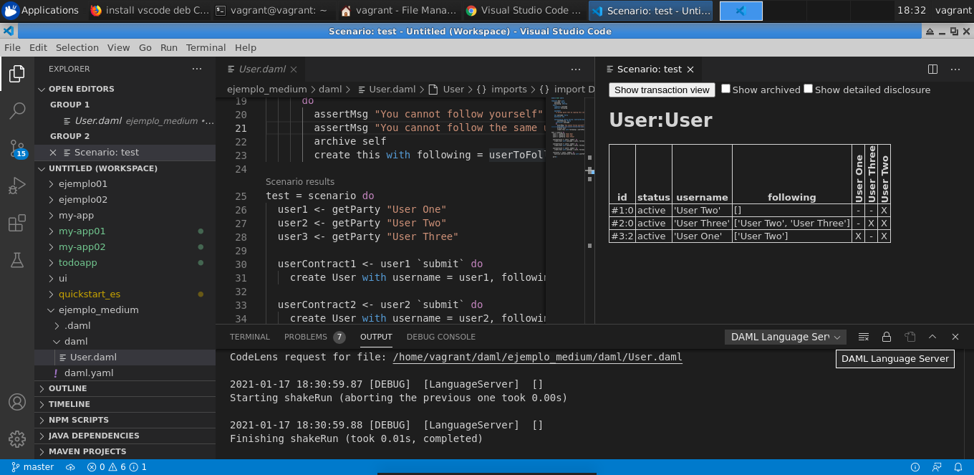Expand the Timeline section
The height and width of the screenshot is (475, 974).
125,404
